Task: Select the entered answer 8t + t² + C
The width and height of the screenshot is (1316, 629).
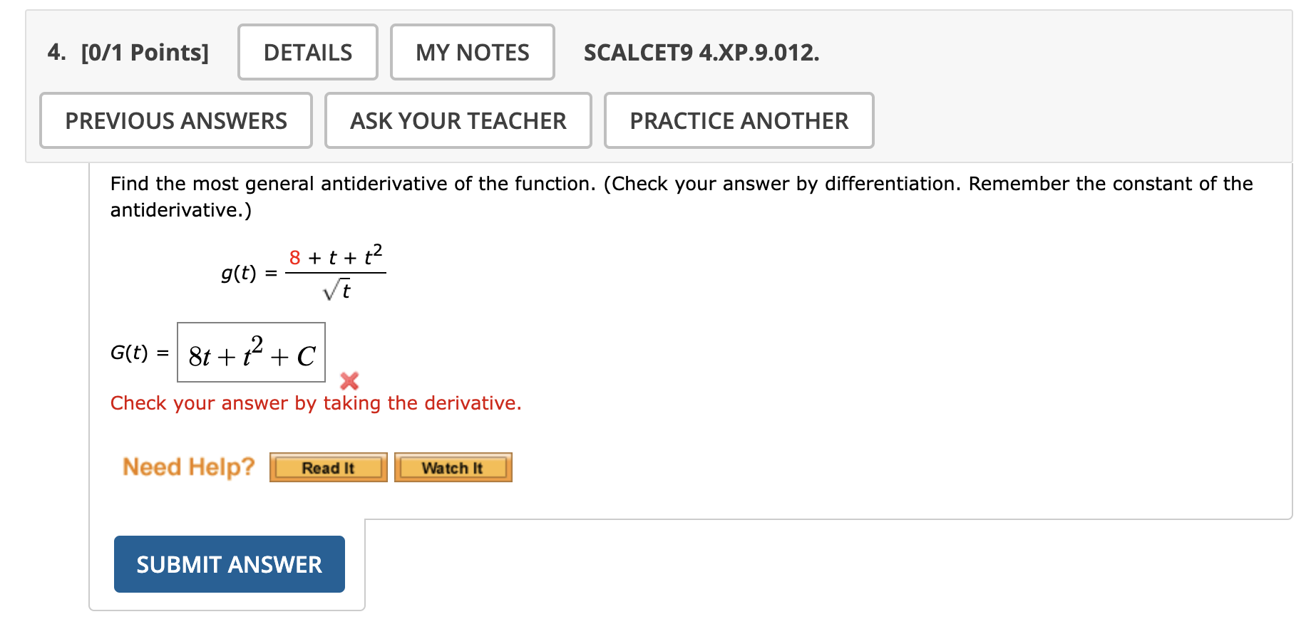Action: click(x=251, y=353)
